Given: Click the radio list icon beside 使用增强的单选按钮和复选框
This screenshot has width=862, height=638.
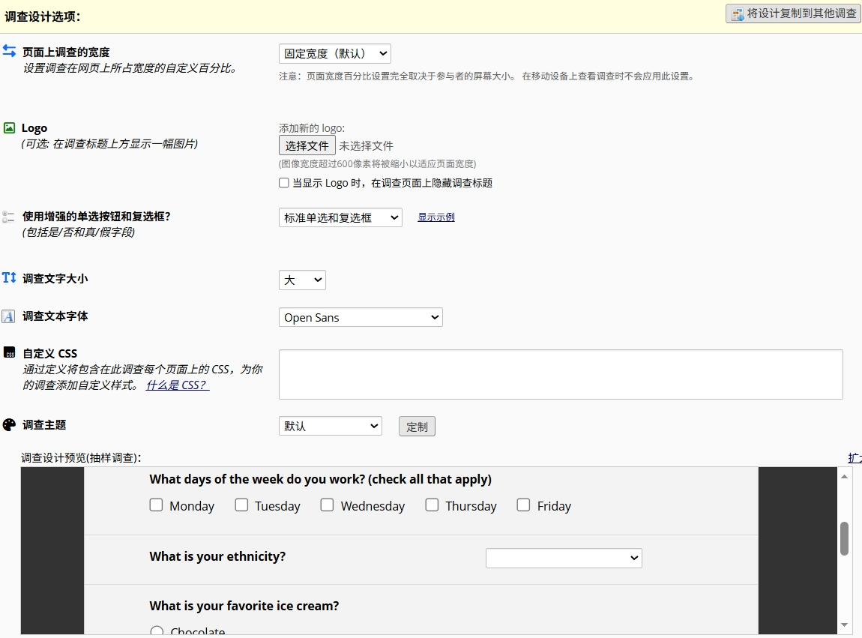Looking at the screenshot, I should (x=8, y=217).
